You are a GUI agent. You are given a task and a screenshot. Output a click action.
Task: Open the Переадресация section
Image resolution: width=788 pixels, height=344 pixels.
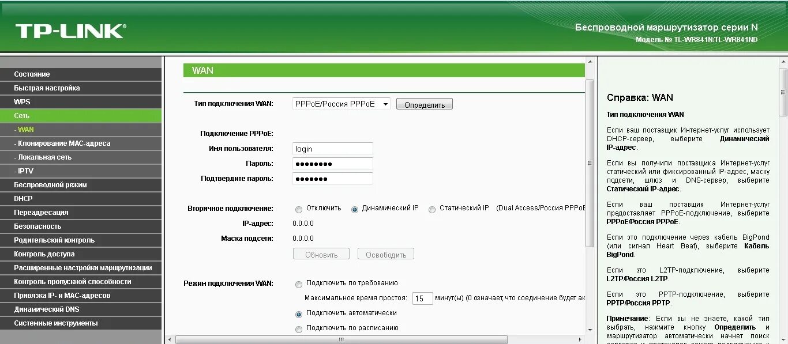81,213
